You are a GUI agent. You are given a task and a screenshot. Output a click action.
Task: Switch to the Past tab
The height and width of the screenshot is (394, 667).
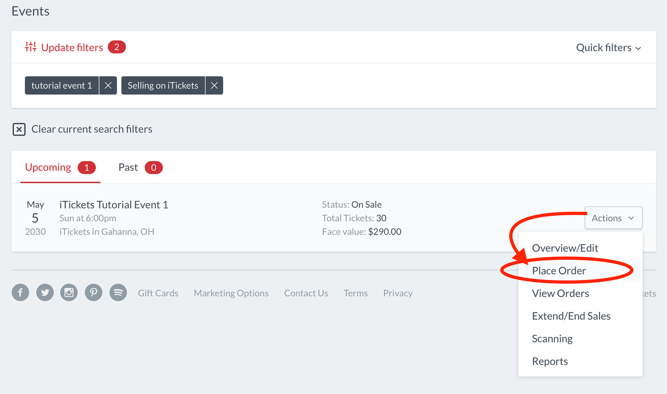[140, 167]
